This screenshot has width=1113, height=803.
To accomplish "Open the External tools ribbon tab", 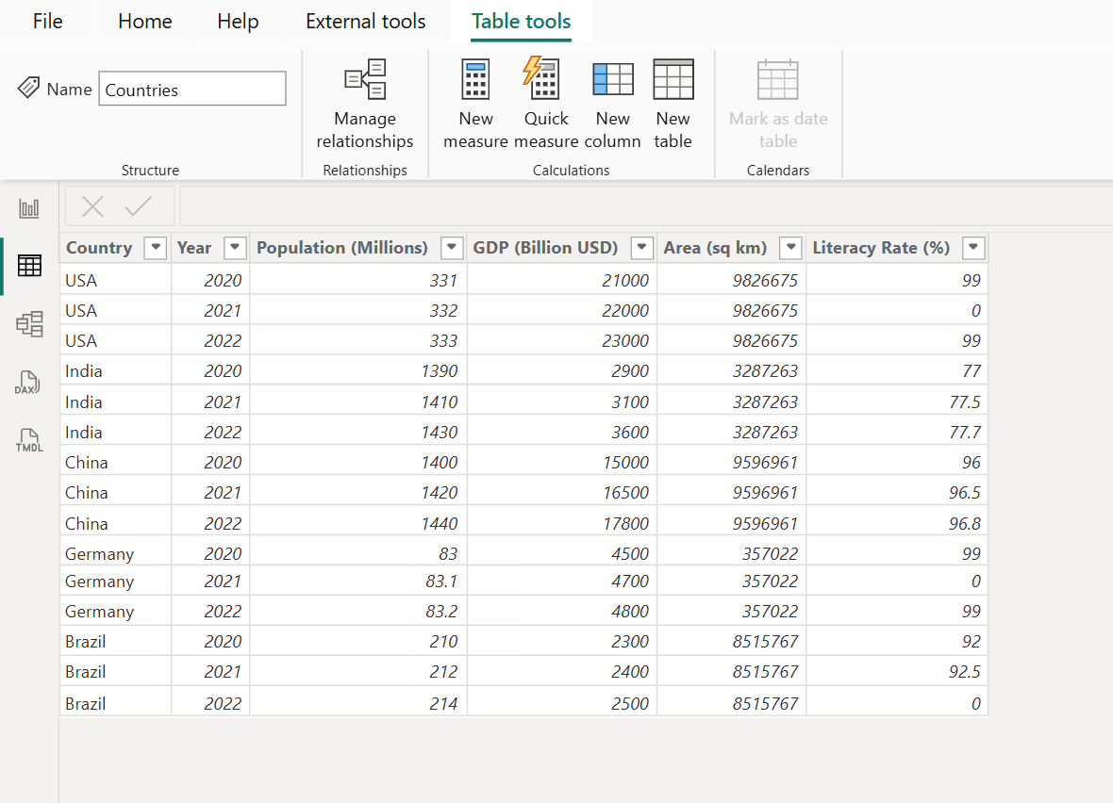I will 365,21.
